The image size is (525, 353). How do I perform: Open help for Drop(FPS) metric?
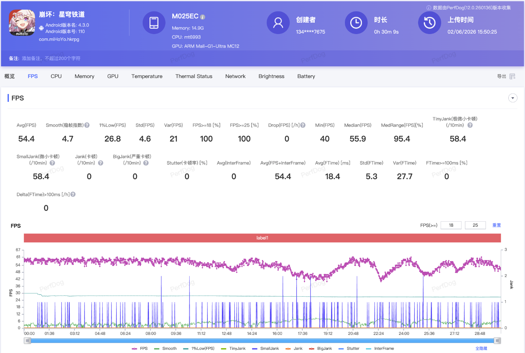pos(303,125)
